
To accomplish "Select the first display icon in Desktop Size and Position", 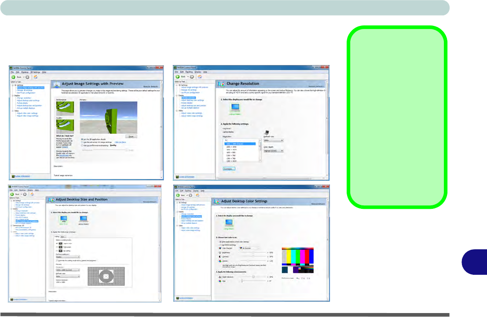I will pyautogui.click(x=64, y=219).
